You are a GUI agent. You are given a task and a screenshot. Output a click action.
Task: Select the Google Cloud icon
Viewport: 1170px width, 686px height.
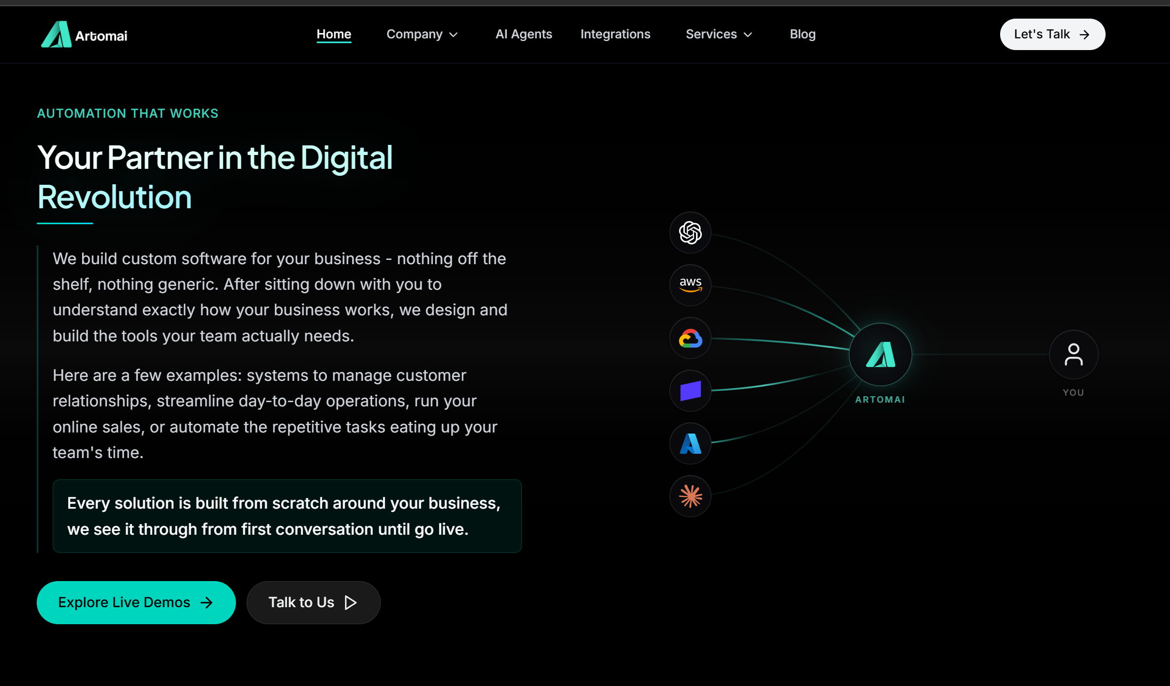pos(690,338)
